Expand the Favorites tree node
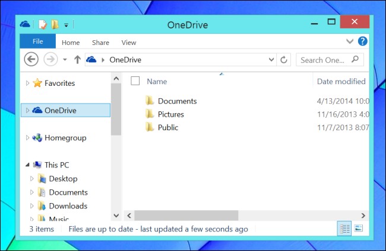Screen dimensions: 386x251 click(27, 83)
